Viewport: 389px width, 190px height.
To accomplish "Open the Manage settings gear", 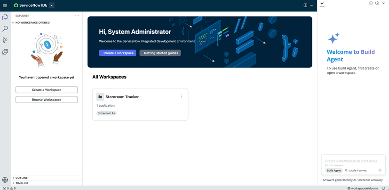I will pos(5,180).
